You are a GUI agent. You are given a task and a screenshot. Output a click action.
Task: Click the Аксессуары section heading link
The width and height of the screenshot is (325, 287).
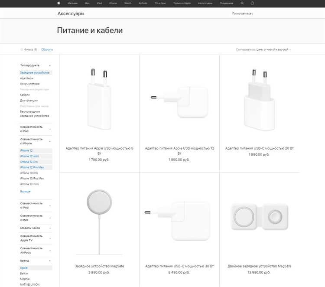tap(71, 13)
